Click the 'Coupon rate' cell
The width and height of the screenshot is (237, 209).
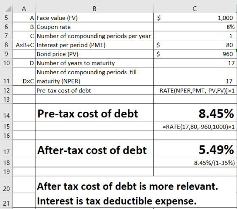(x=94, y=27)
